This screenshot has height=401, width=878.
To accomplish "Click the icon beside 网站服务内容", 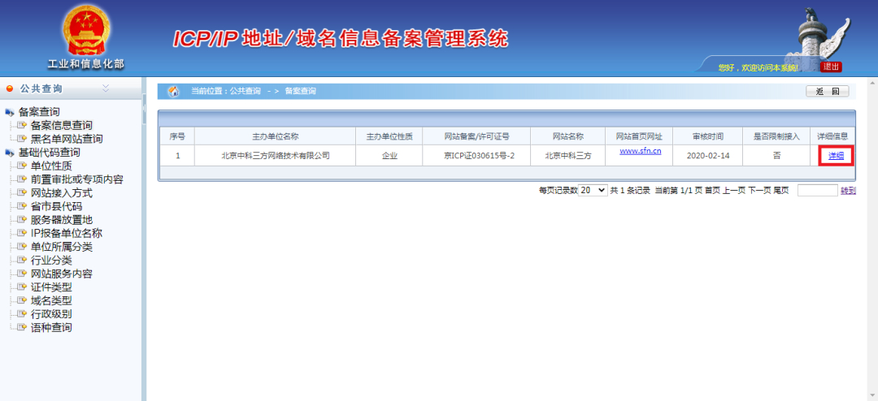I will [x=23, y=274].
